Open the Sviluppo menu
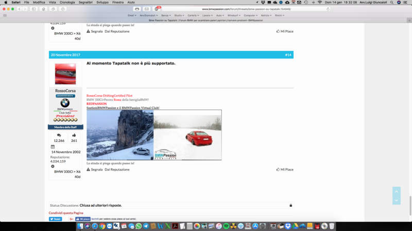412x231 pixels. [102, 3]
